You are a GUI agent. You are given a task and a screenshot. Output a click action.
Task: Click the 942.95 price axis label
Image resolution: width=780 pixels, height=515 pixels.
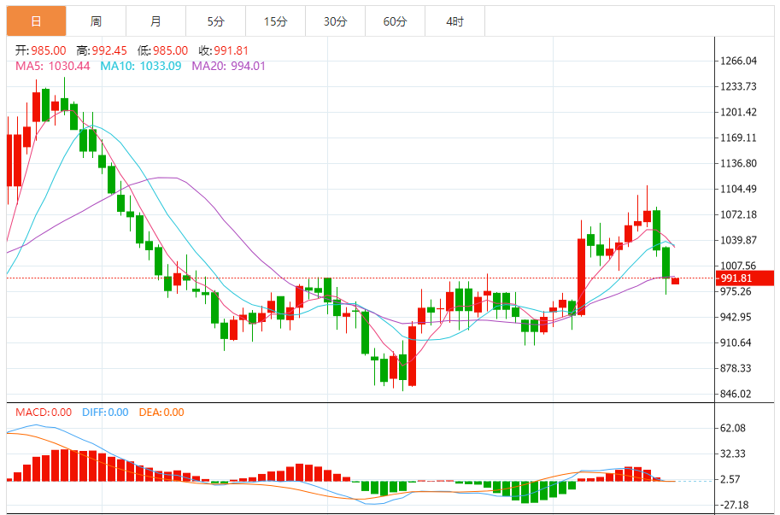pos(736,317)
